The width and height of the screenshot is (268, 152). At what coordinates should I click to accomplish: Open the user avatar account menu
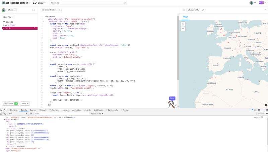pos(253,3)
